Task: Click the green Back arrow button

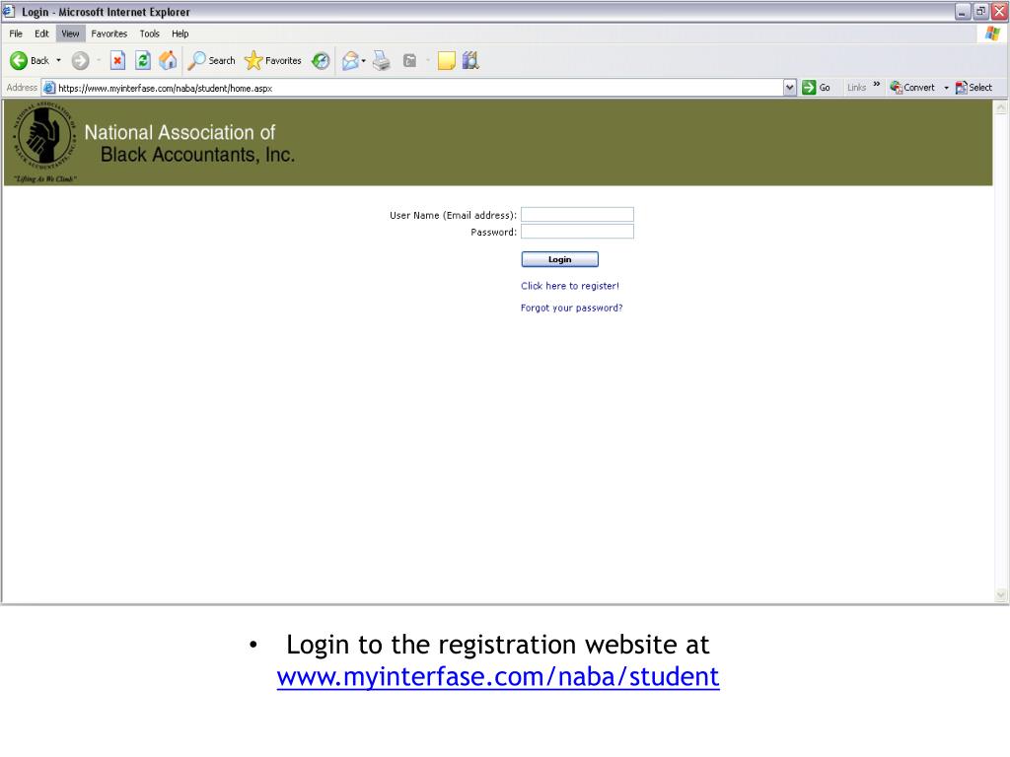Action: pos(29,60)
